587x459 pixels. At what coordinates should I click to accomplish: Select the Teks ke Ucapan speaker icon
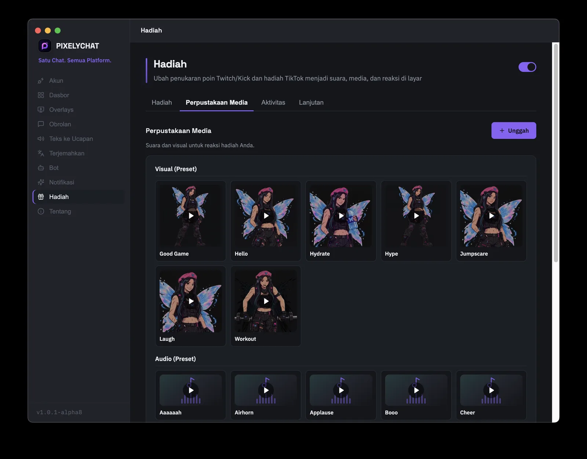tap(41, 139)
